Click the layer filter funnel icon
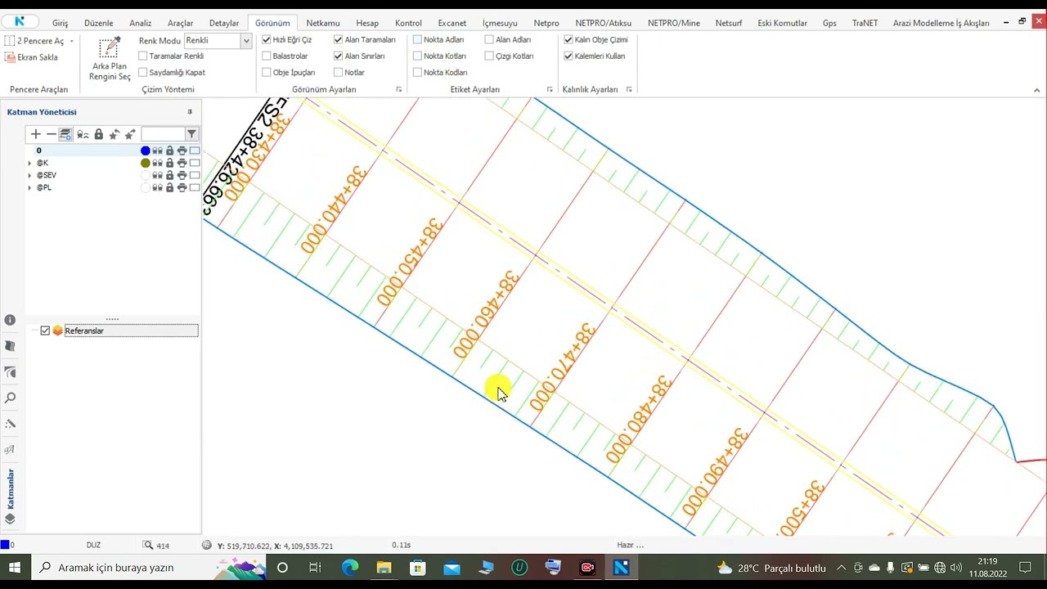This screenshot has height=589, width=1047. tap(191, 134)
